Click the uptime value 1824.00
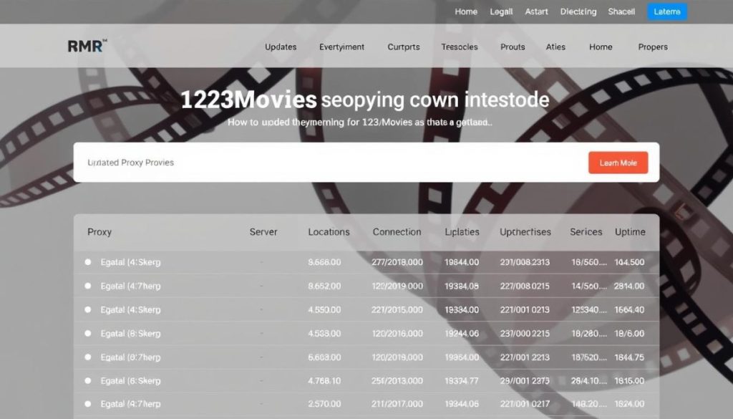The width and height of the screenshot is (733, 419). click(x=629, y=404)
